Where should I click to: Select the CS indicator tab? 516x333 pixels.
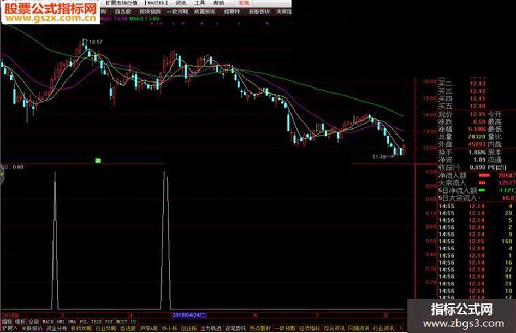(x=133, y=322)
